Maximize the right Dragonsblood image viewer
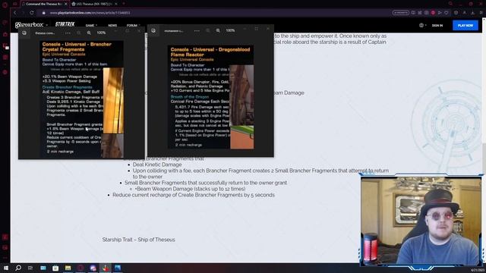Screen dimensions: 486x273 click(x=257, y=29)
